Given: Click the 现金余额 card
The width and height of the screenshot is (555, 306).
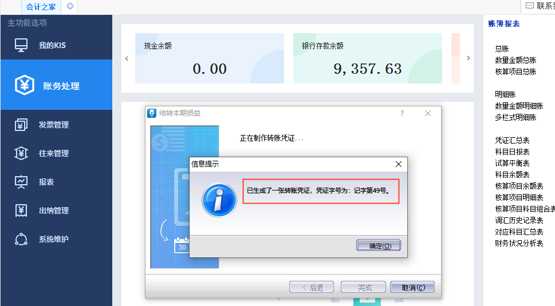Looking at the screenshot, I should point(210,58).
